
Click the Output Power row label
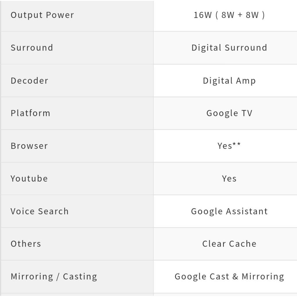[42, 15]
